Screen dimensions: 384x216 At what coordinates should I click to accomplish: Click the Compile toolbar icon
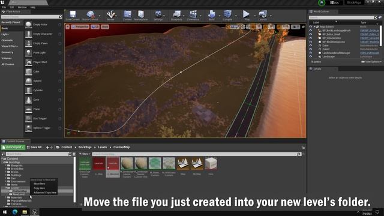pyautogui.click(x=227, y=16)
